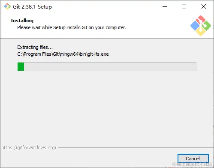The image size is (214, 168).
Task: Click the watermark text near Cancel
Action: click(x=193, y=164)
